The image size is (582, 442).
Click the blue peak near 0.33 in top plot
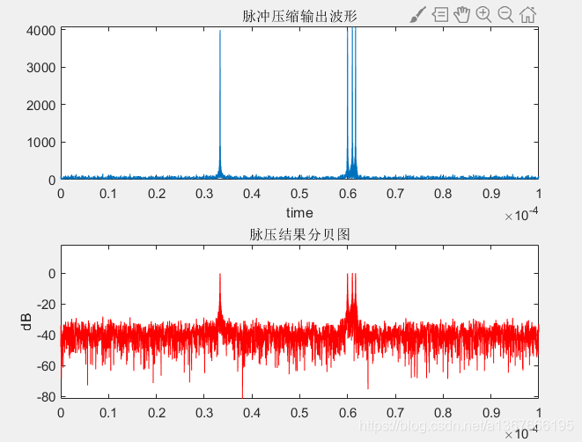coord(220,104)
